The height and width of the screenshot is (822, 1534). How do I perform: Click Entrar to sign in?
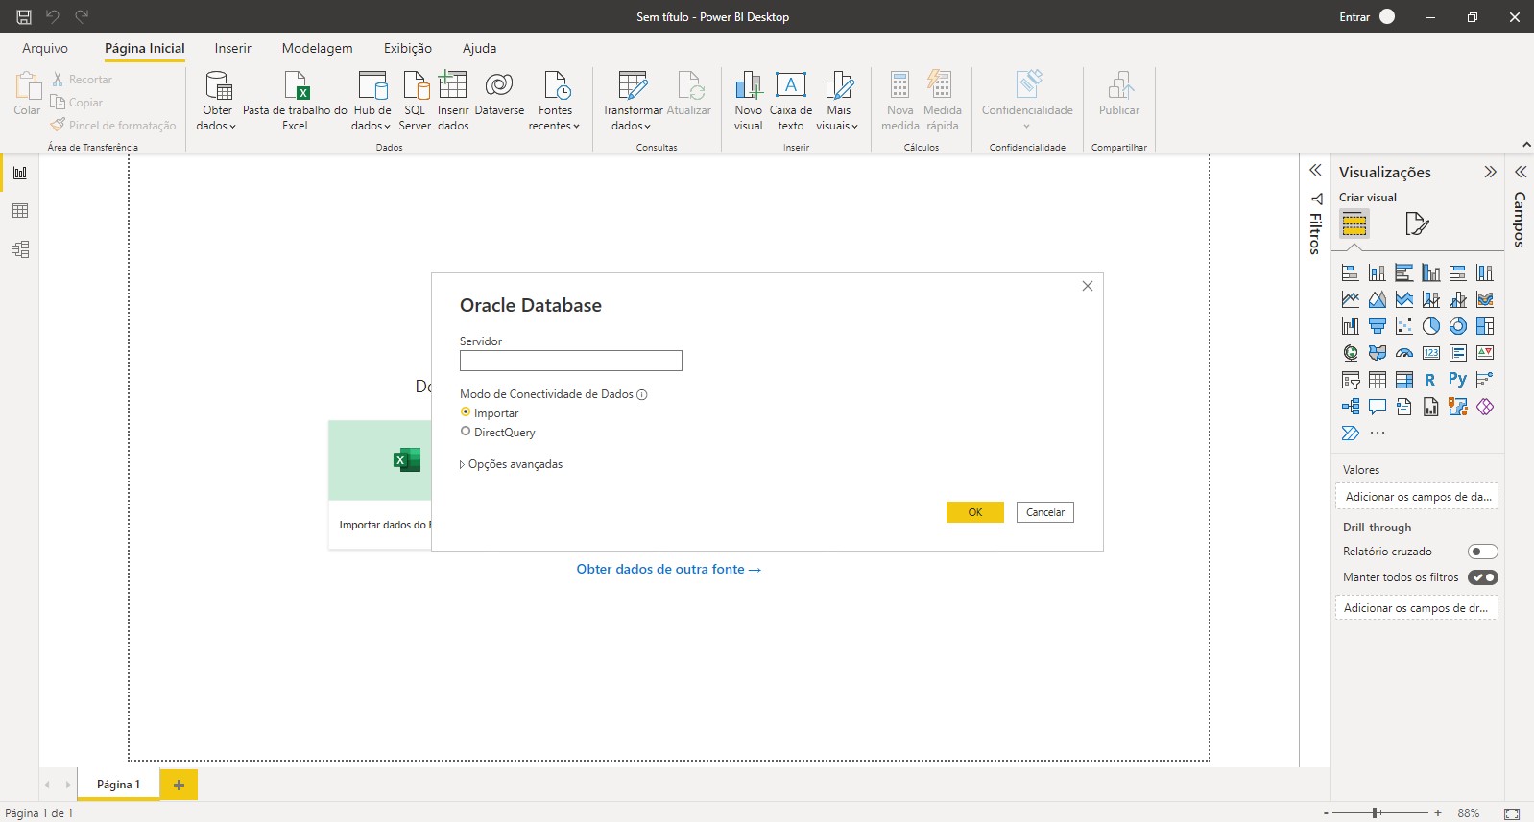[x=1354, y=16]
